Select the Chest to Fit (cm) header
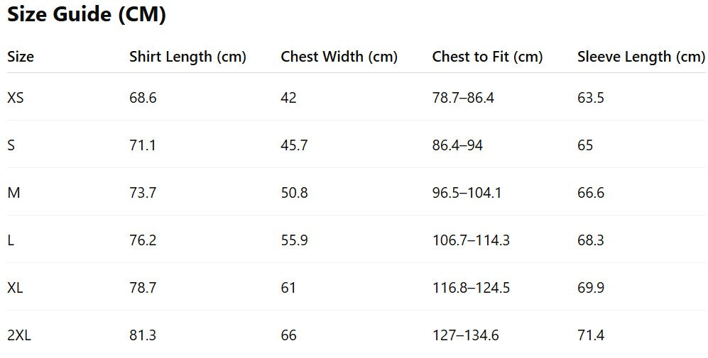 (487, 57)
